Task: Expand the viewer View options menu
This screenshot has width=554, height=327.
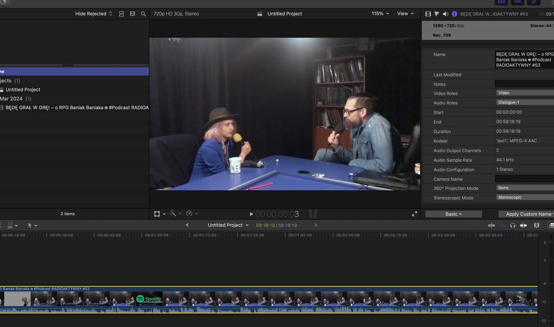Action: tap(405, 14)
